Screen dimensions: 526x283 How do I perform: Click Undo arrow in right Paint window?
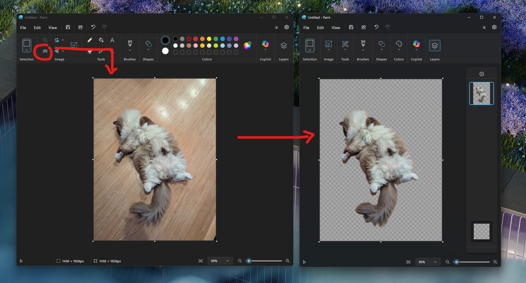pyautogui.click(x=376, y=27)
